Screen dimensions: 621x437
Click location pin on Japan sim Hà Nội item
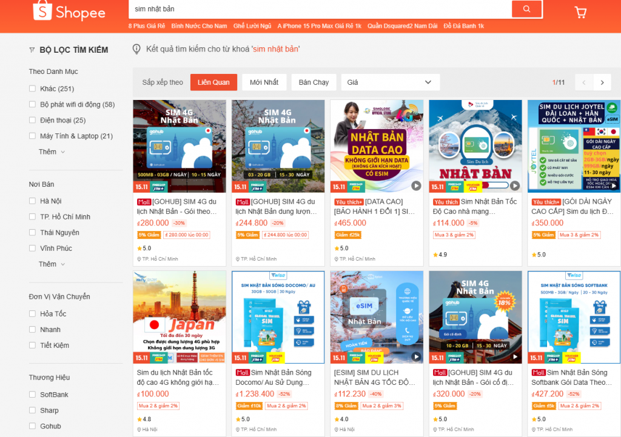[139, 430]
